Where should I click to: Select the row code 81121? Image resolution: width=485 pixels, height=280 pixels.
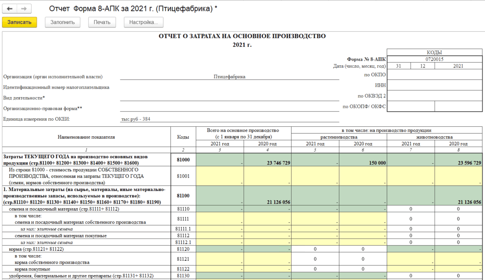point(183,259)
